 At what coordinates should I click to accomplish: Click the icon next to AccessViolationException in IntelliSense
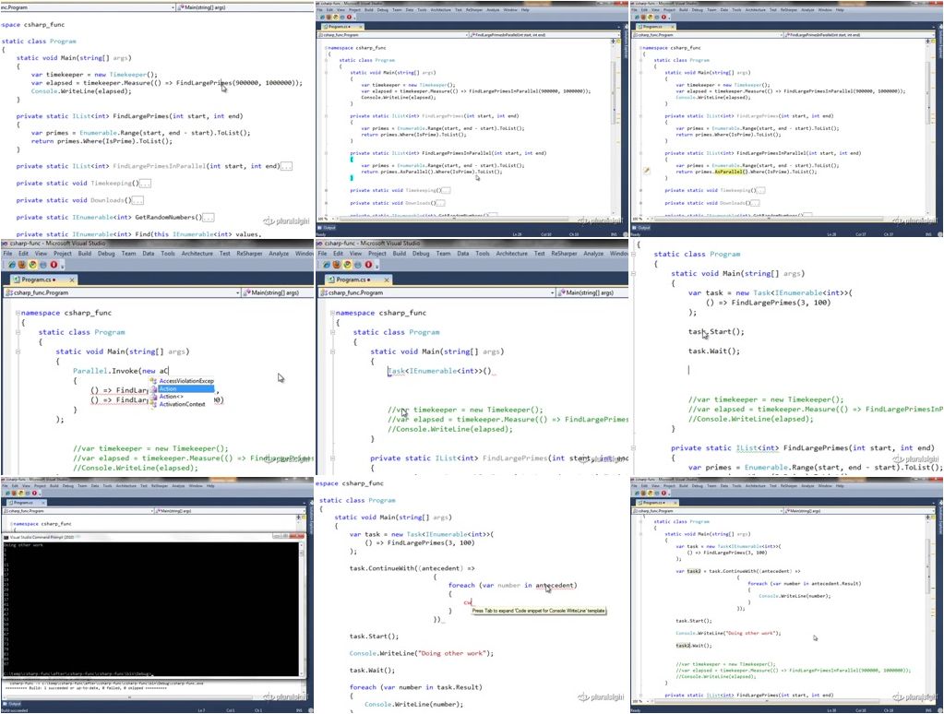tap(153, 380)
